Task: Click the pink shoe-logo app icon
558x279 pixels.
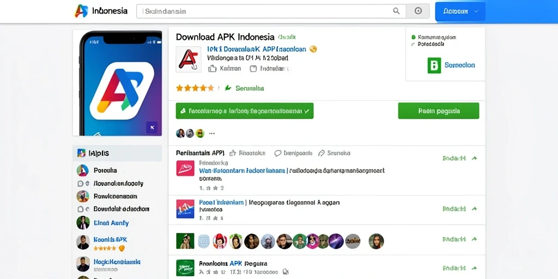Action: click(185, 168)
